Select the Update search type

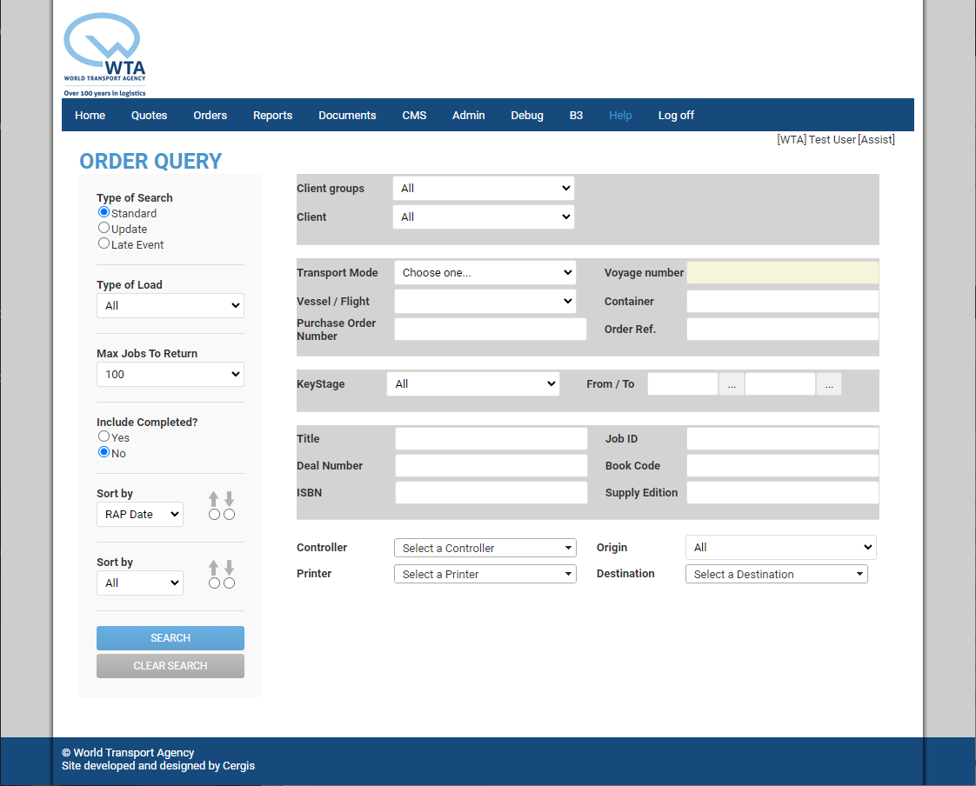[104, 229]
